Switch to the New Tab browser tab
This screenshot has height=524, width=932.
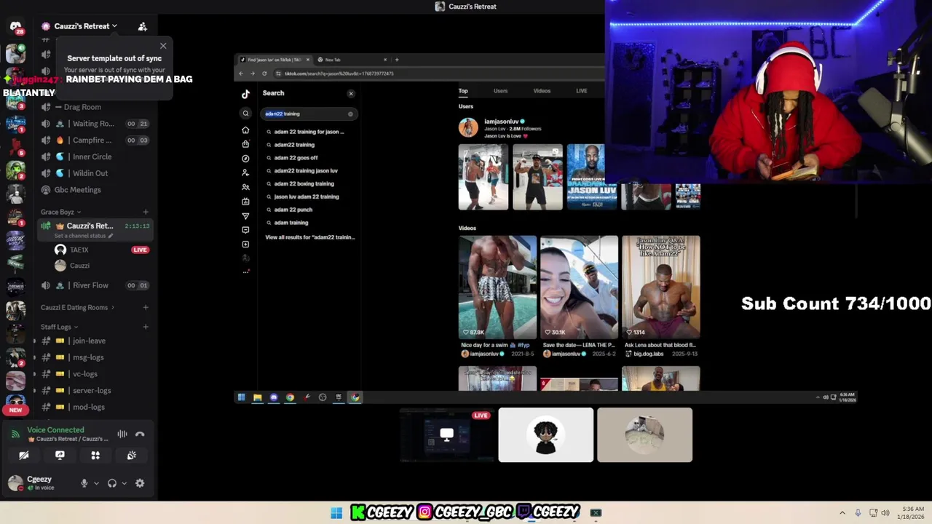[x=352, y=60]
